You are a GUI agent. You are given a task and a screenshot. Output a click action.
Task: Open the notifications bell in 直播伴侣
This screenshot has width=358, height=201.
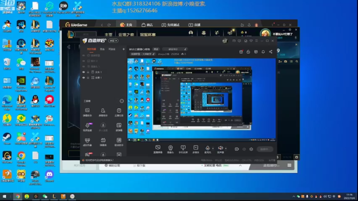tap(263, 52)
